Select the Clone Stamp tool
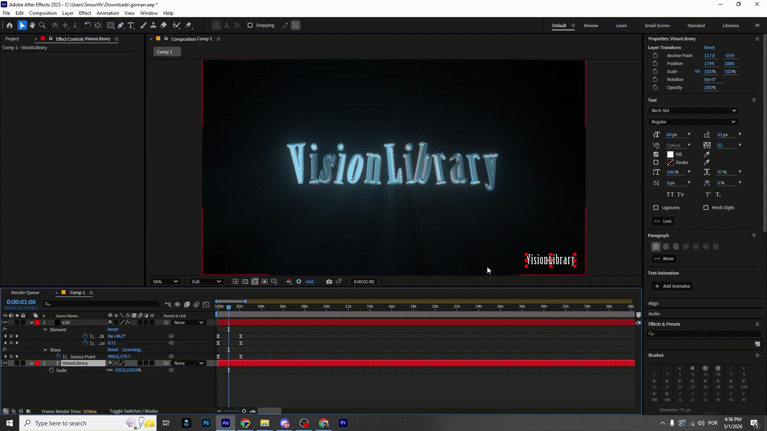Viewport: 767px width, 431px height. (x=153, y=25)
